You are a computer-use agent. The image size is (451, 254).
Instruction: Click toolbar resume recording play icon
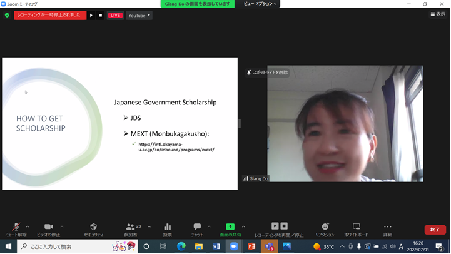275,226
